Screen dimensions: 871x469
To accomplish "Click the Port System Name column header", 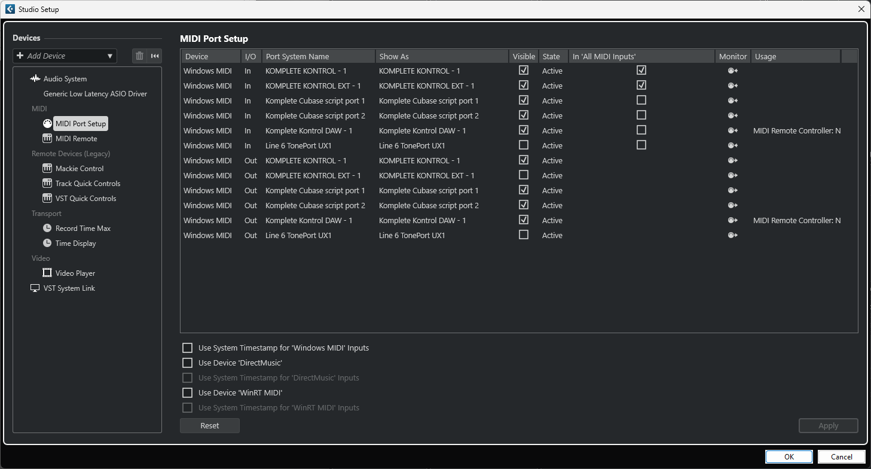I will coord(319,56).
